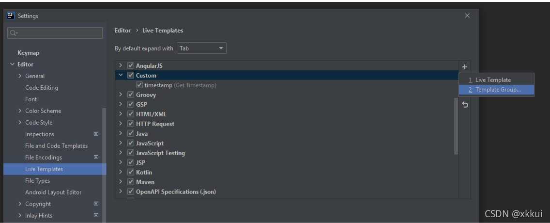The image size is (550, 223).
Task: Click the Editor breadcrumb link
Action: point(122,31)
